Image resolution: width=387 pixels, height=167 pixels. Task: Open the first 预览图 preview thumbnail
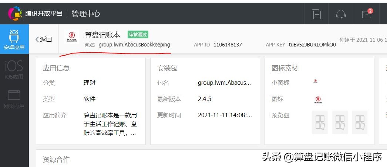320,122
